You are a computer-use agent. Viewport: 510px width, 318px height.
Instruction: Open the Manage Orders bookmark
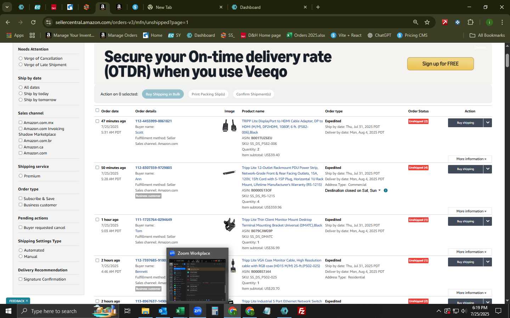pos(119,35)
